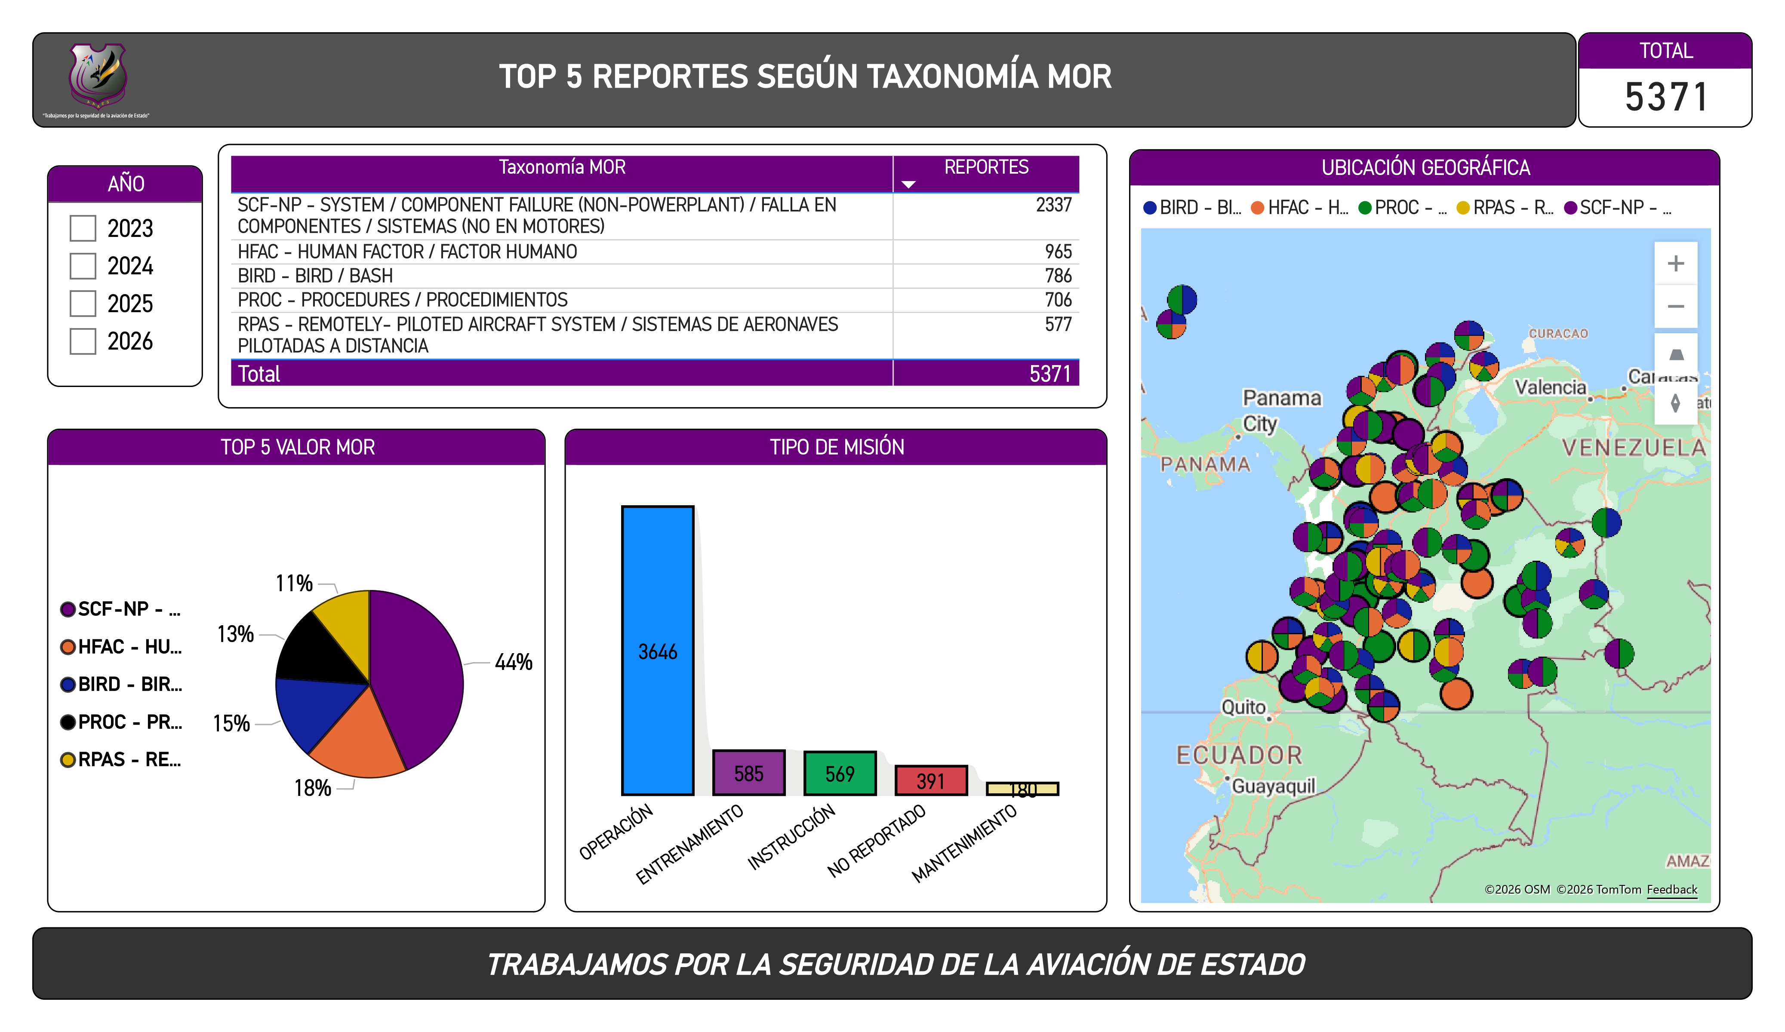
Task: Zoom out the map with minus button
Action: tap(1675, 307)
